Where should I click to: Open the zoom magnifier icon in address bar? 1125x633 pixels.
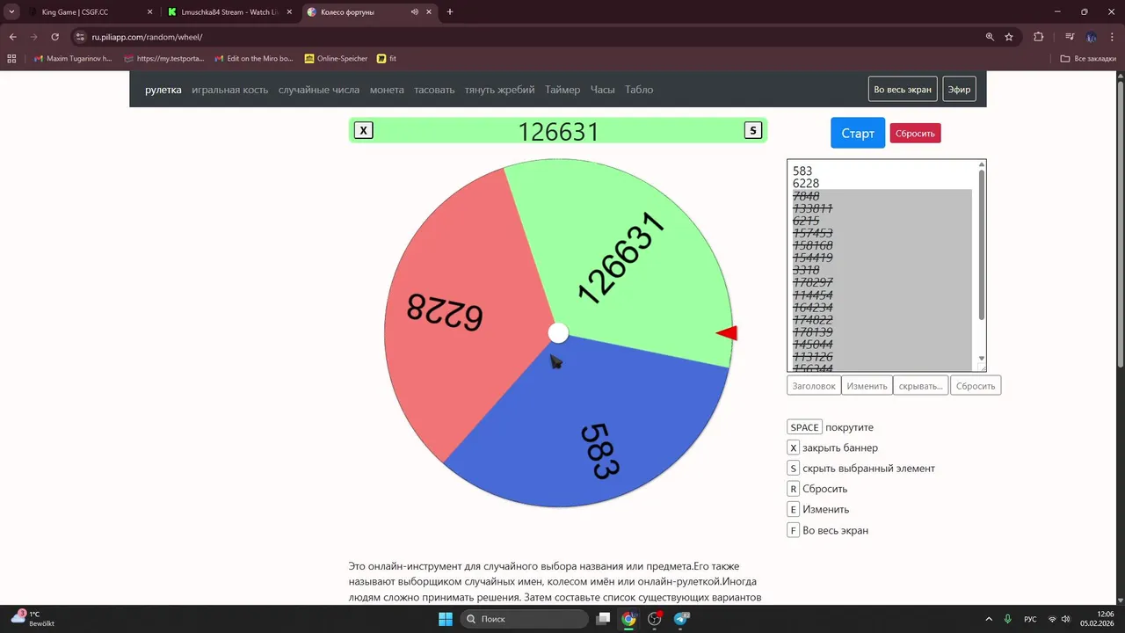990,37
